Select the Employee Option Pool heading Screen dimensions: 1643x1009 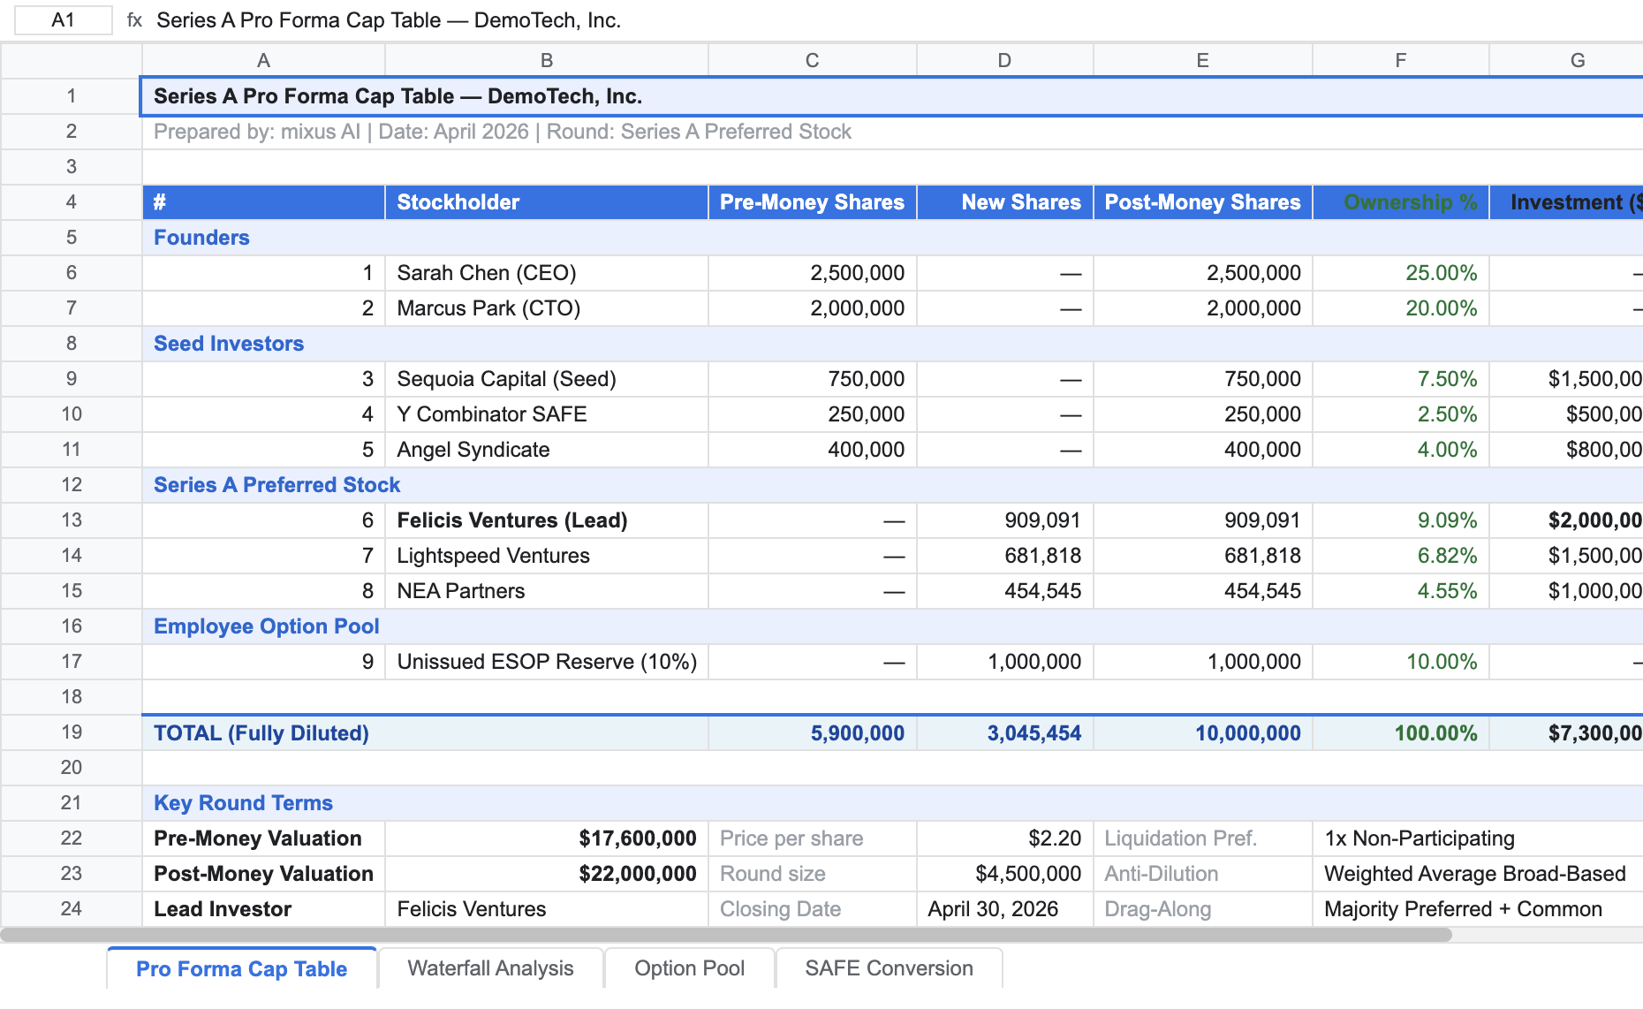[x=266, y=626]
